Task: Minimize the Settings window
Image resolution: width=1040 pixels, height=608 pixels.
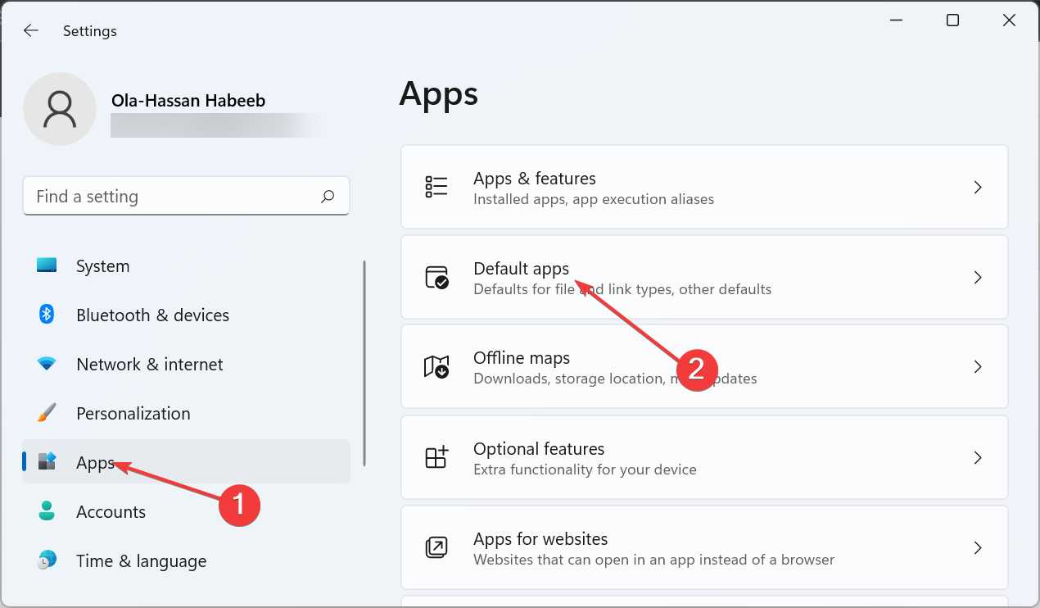Action: click(x=896, y=20)
